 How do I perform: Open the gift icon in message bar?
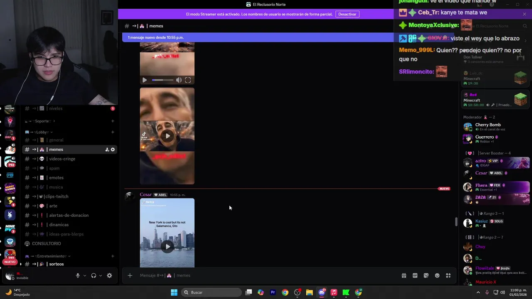point(404,275)
